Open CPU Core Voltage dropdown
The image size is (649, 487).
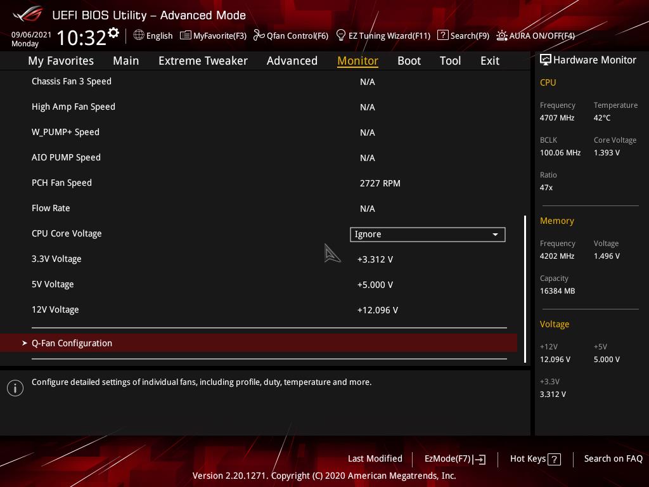[427, 234]
